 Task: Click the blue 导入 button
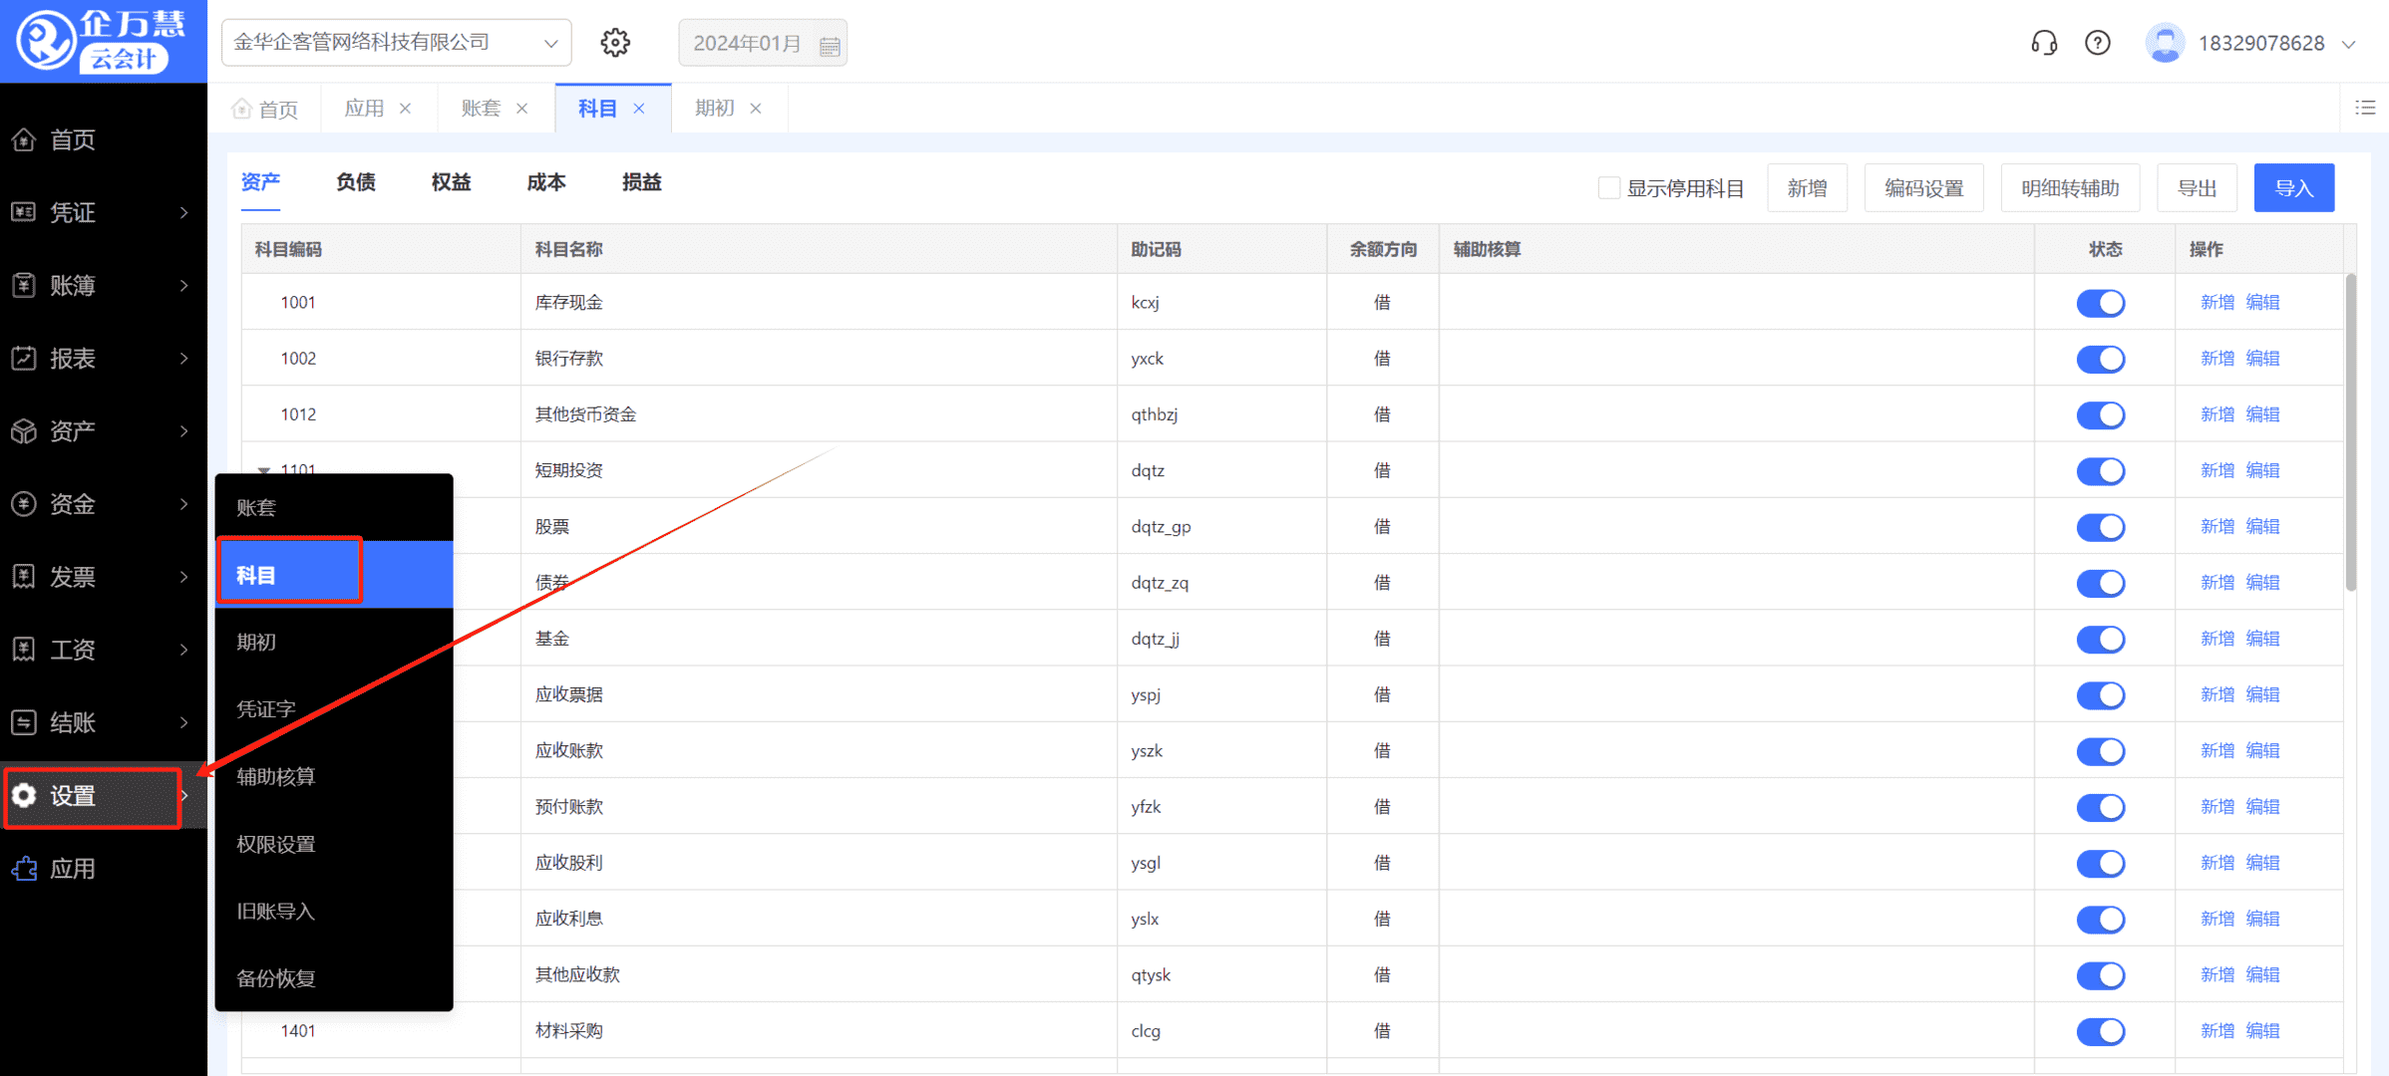point(2292,188)
